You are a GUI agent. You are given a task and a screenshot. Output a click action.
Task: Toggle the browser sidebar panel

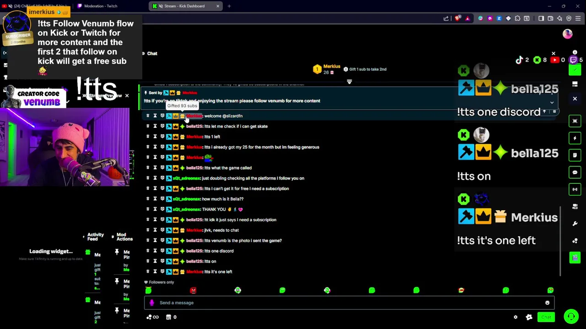(541, 18)
